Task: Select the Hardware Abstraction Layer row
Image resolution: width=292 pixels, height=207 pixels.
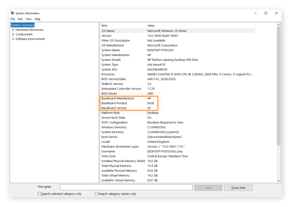Action: 178,147
